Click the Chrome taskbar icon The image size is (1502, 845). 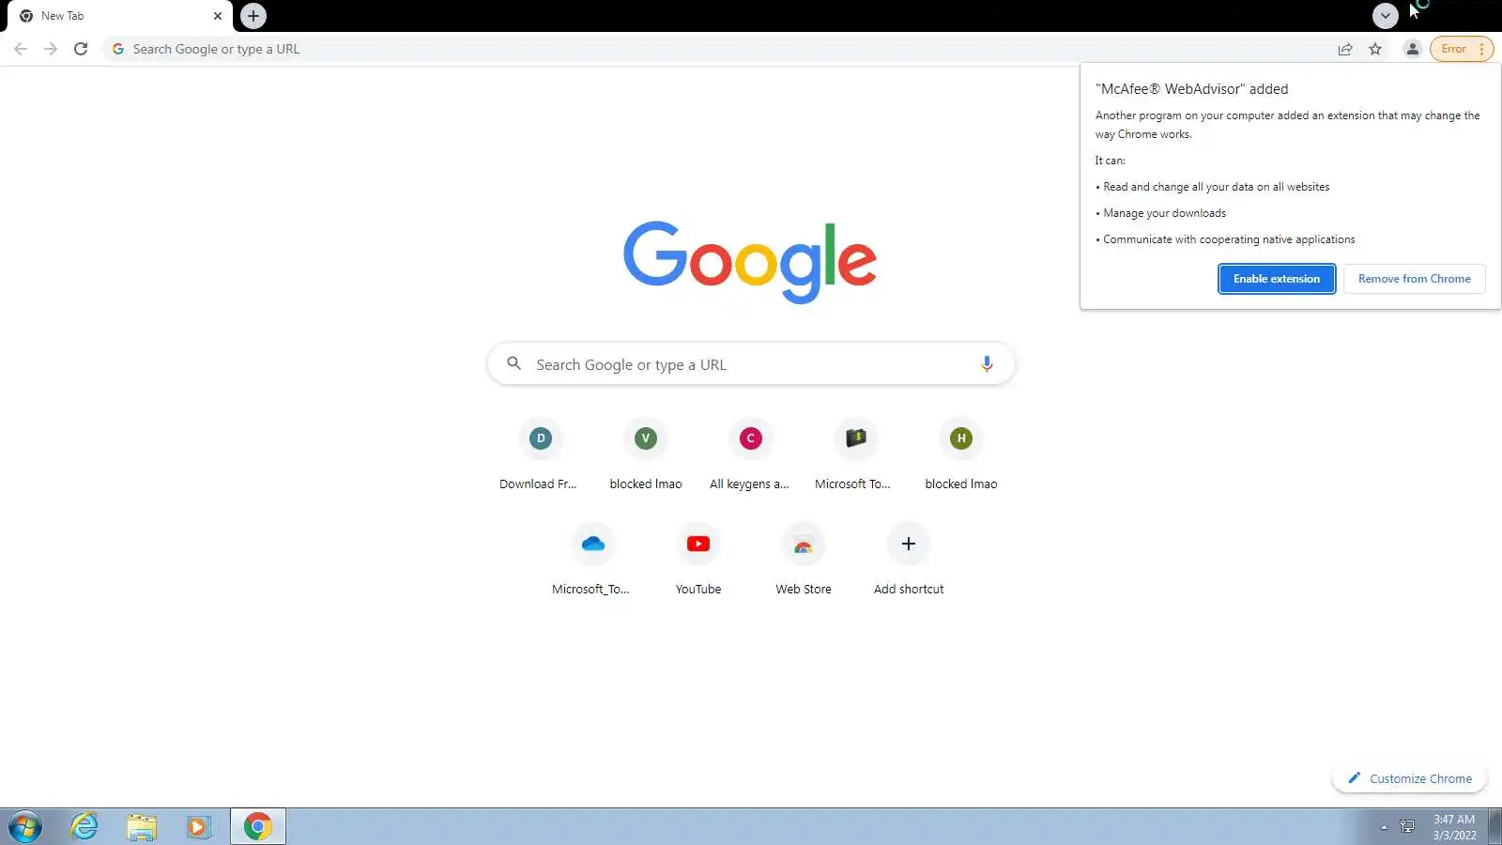click(258, 827)
